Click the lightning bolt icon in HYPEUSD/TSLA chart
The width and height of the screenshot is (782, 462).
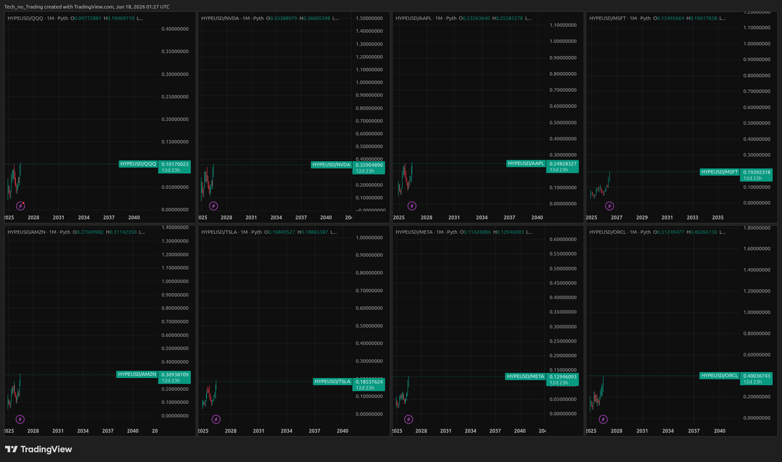[216, 419]
